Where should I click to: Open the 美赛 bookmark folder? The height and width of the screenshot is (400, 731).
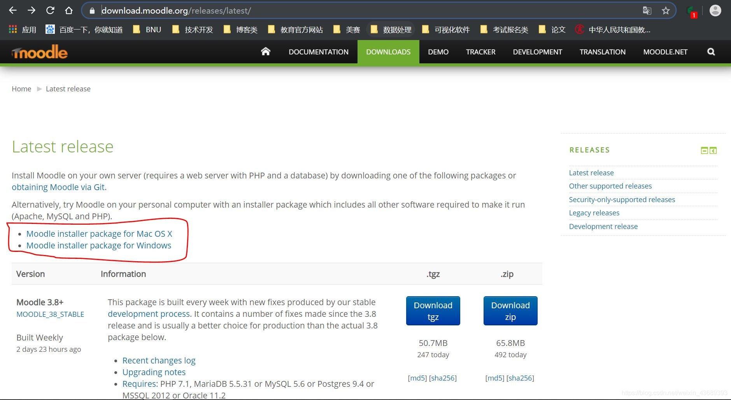click(347, 30)
